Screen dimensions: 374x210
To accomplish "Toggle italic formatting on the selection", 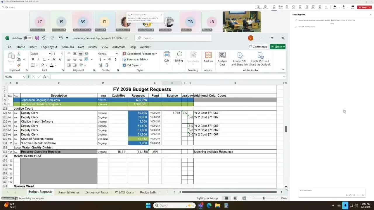I will [39, 59].
